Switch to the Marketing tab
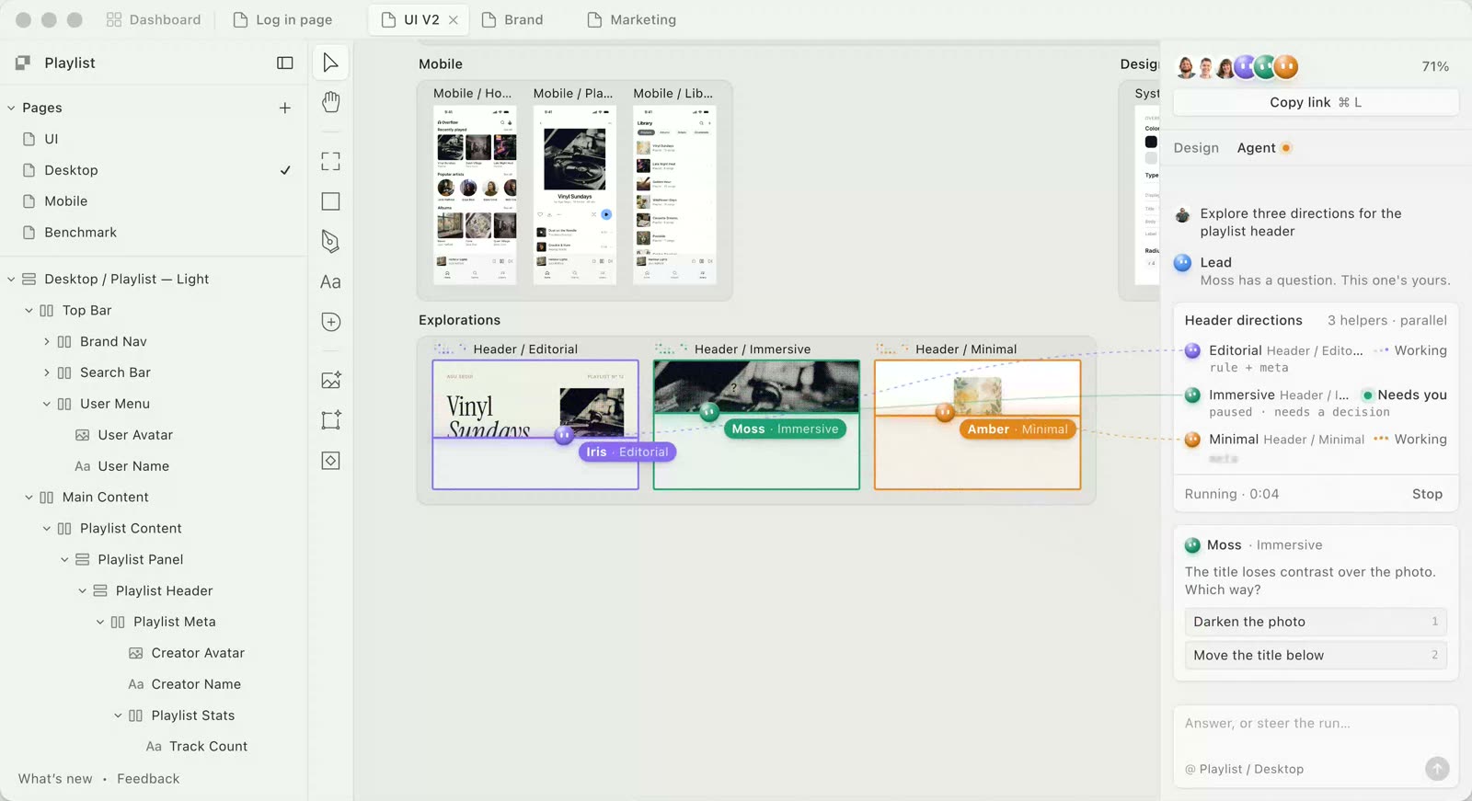Viewport: 1472px width, 801px height. pos(632,20)
